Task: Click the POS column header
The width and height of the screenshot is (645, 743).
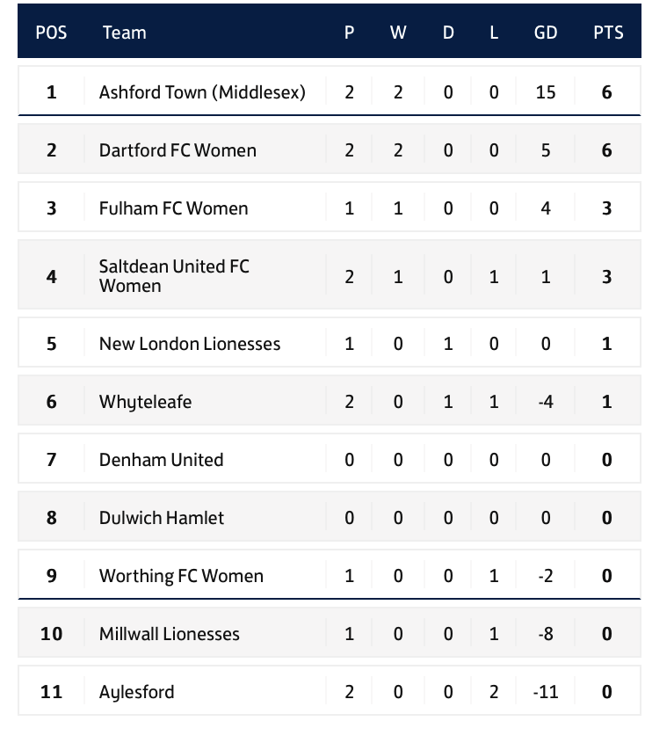Action: click(x=51, y=33)
